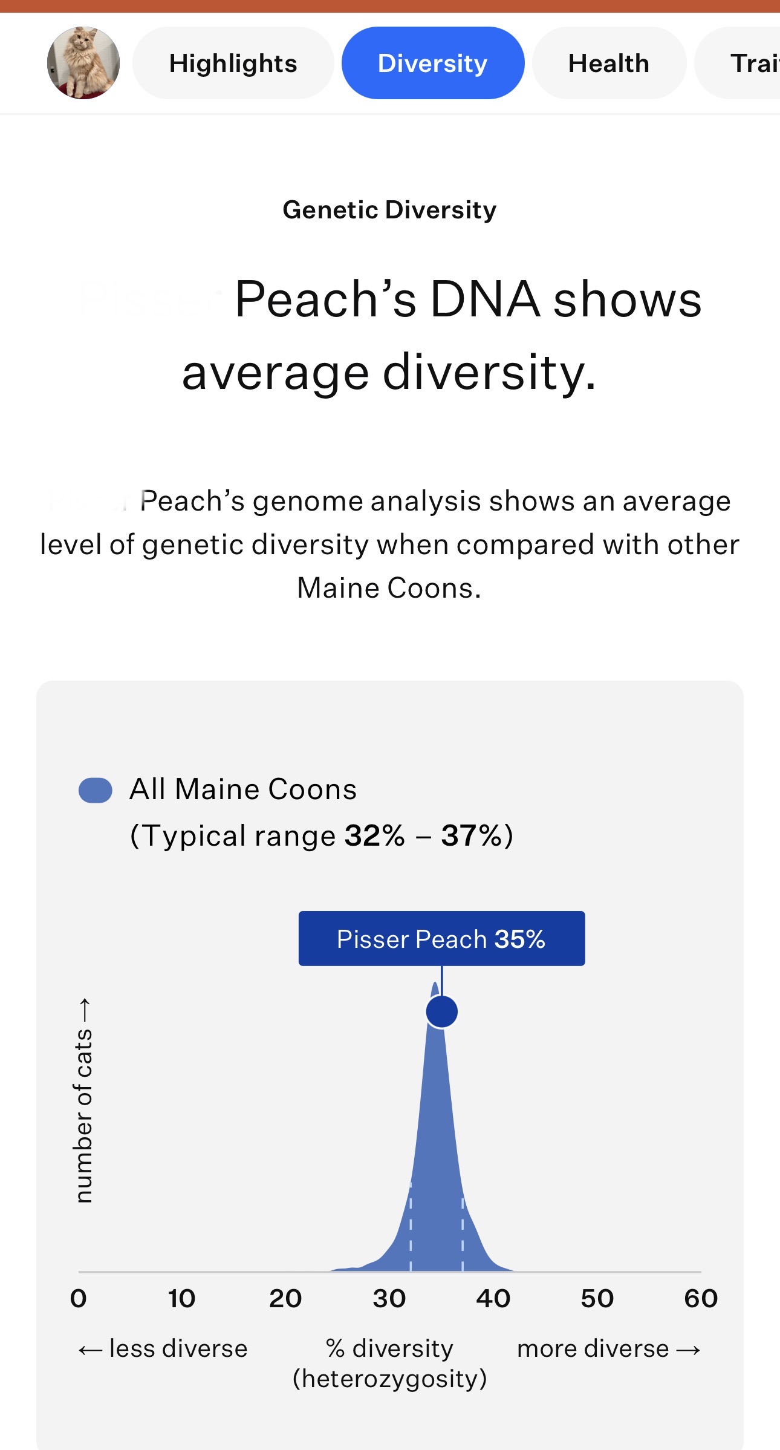The image size is (780, 1450).
Task: Click the blue distribution curve area
Action: click(437, 1180)
